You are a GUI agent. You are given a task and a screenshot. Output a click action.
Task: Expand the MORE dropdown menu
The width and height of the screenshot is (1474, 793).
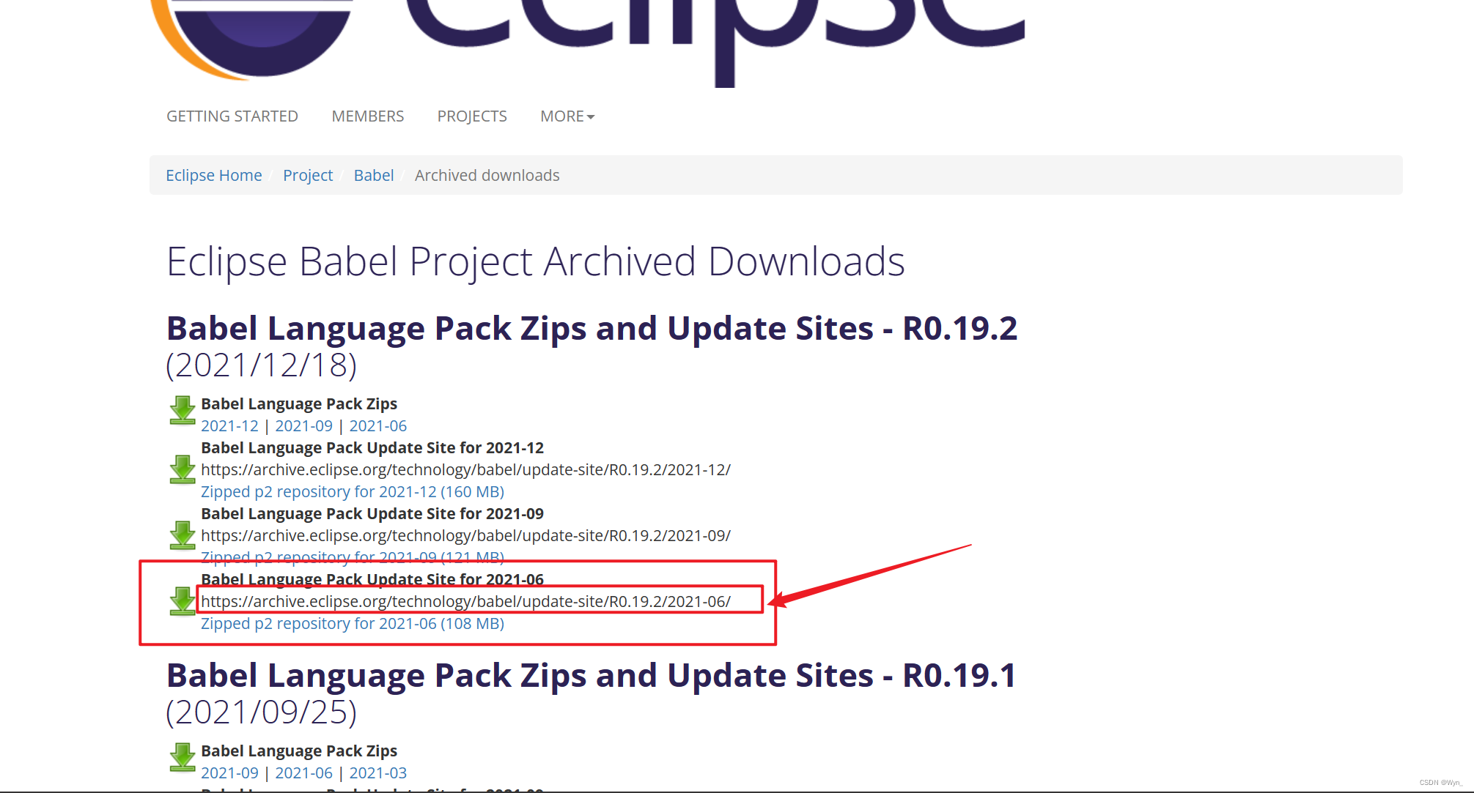(567, 116)
